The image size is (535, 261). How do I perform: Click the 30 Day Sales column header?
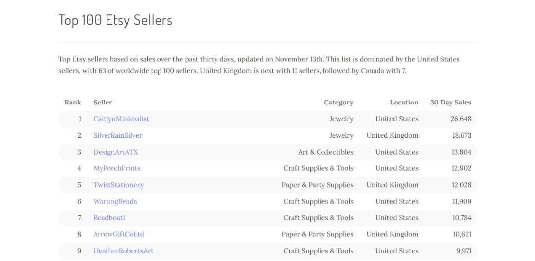451,103
